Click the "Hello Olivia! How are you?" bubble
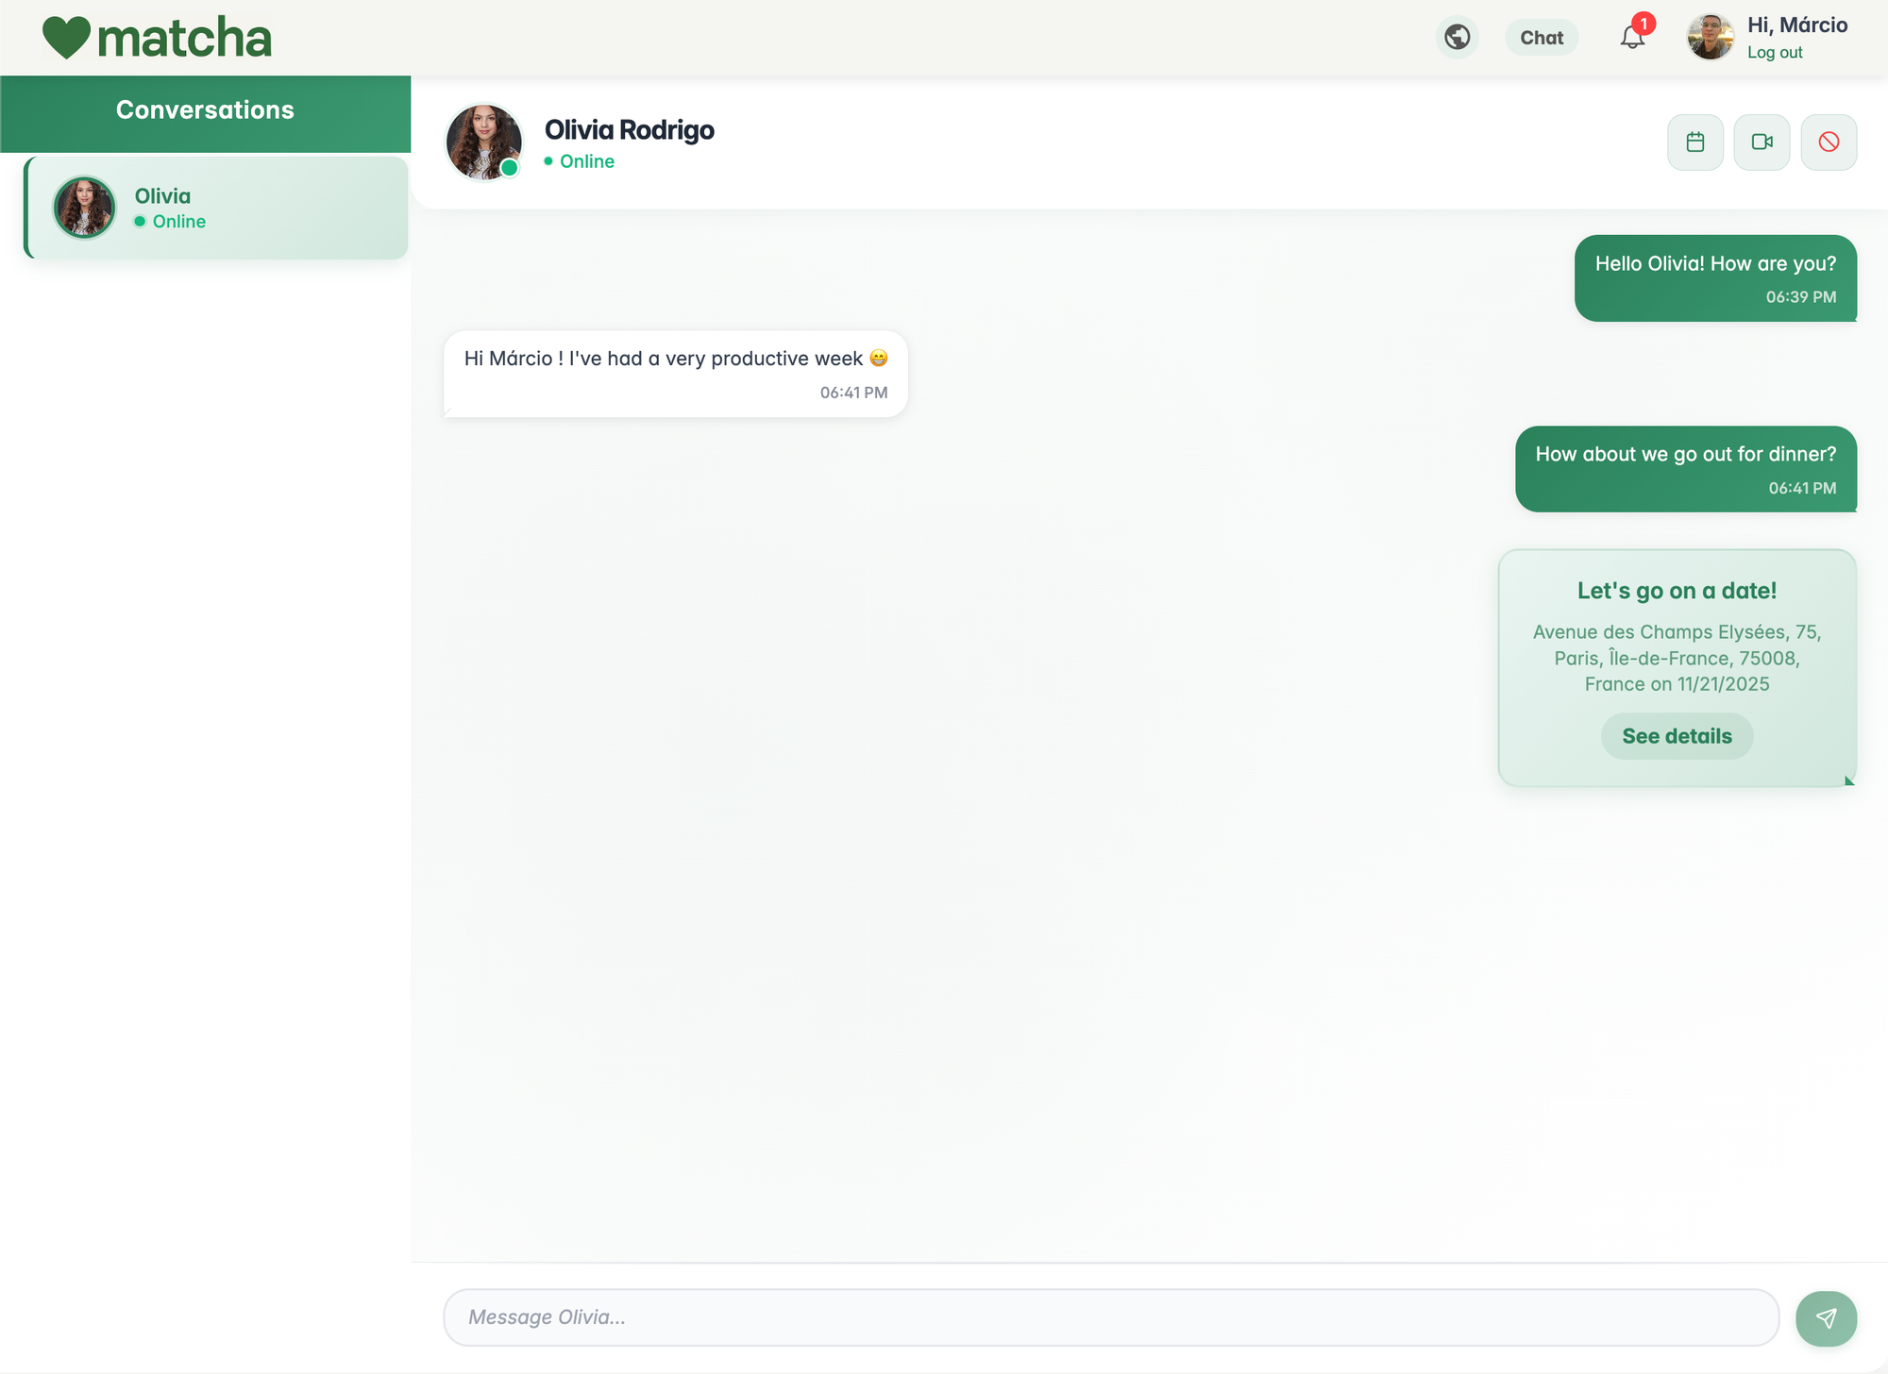This screenshot has height=1374, width=1888. [x=1714, y=264]
